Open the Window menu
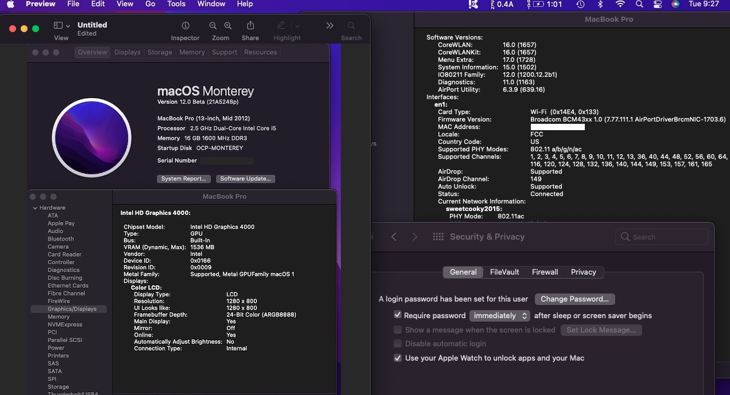The width and height of the screenshot is (730, 395). pyautogui.click(x=211, y=4)
